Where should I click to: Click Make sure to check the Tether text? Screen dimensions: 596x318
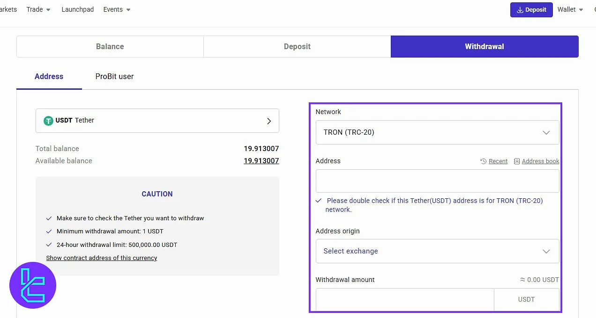coord(130,218)
